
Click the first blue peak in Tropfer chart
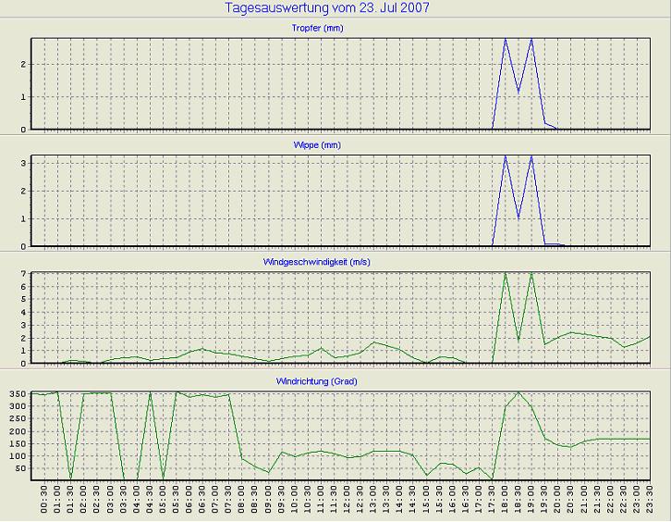505,40
